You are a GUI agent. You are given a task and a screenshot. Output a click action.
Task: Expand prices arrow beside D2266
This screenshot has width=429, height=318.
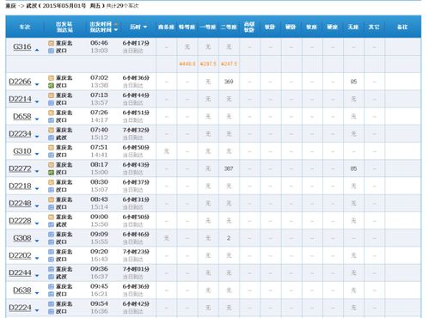tap(37, 84)
